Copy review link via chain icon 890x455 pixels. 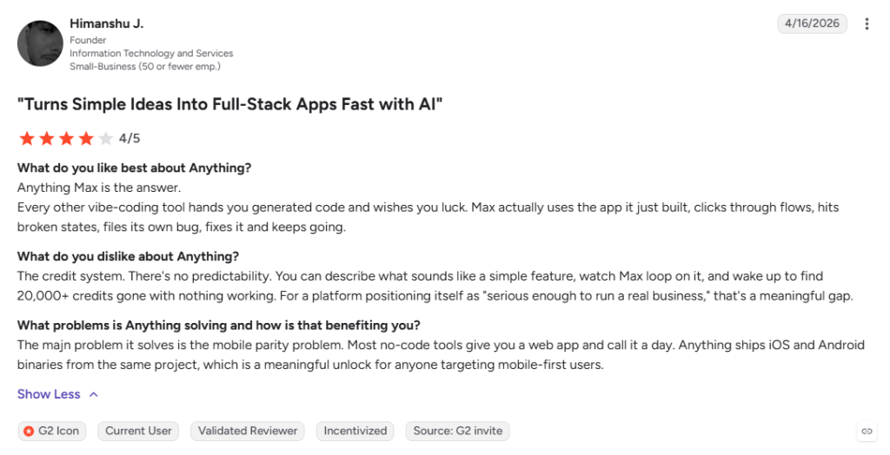click(867, 432)
